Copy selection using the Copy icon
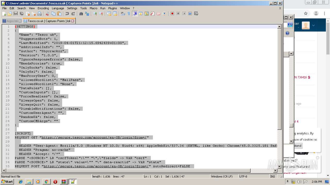 [x=53, y=14]
